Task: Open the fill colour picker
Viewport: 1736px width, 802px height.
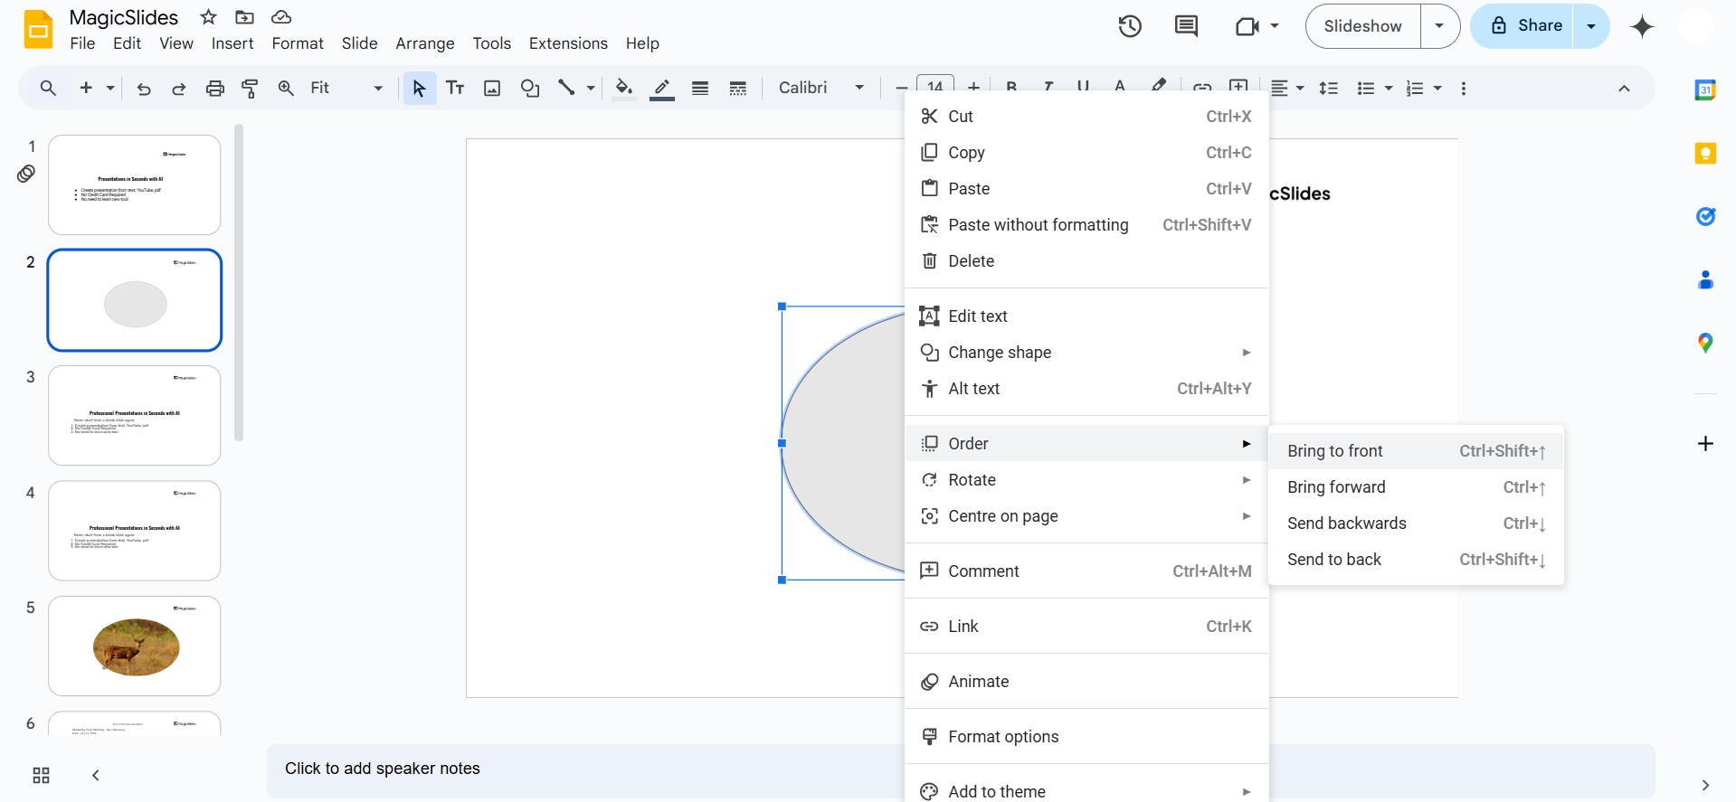Action: 623,88
